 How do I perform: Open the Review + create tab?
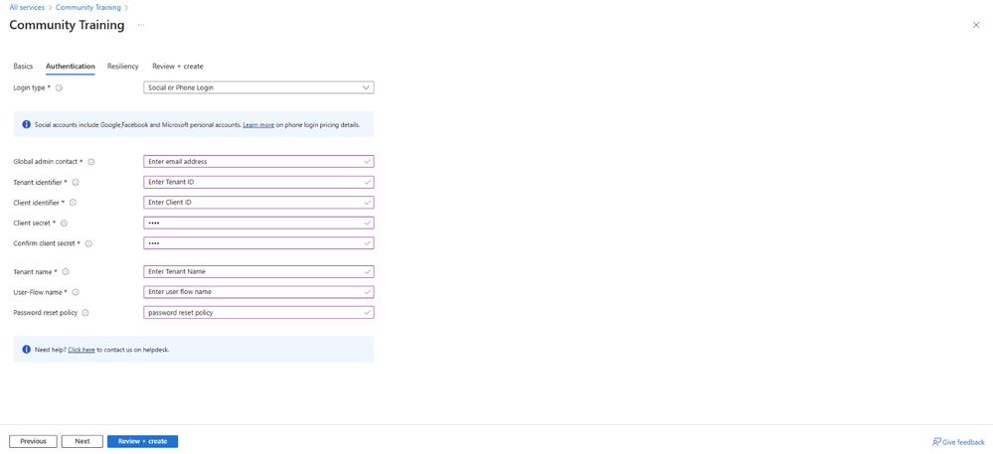178,66
